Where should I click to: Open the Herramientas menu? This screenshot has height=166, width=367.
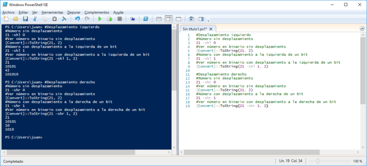(x=52, y=12)
